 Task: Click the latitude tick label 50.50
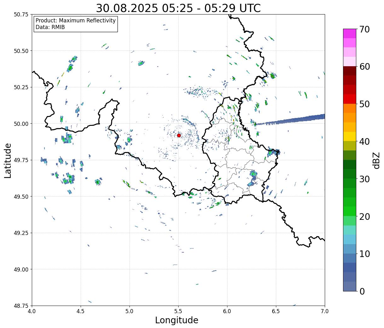point(21,51)
